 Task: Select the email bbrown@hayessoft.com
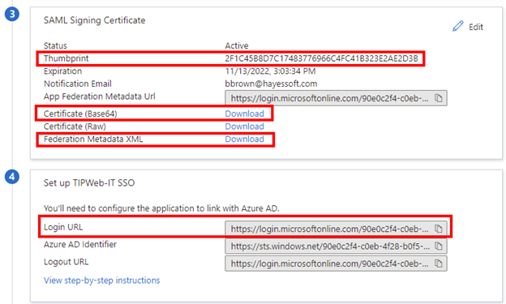coord(271,84)
